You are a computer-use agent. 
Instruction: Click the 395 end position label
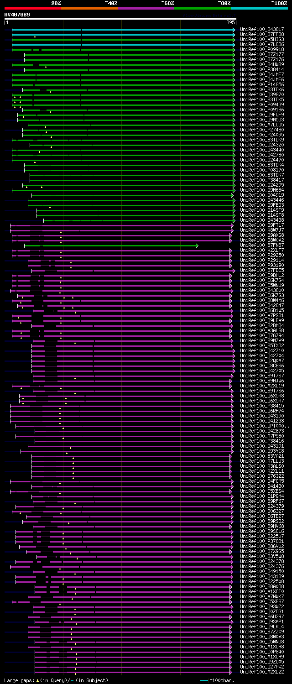pyautogui.click(x=230, y=22)
